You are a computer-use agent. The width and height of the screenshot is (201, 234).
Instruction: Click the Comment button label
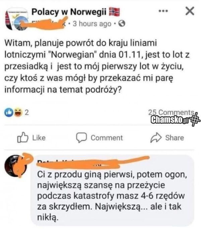click(107, 138)
